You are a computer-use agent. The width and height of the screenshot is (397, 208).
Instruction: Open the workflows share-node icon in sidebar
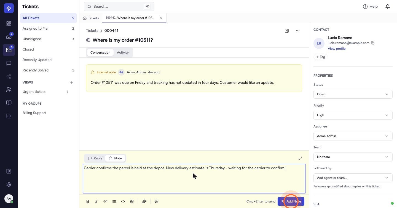coord(9,76)
